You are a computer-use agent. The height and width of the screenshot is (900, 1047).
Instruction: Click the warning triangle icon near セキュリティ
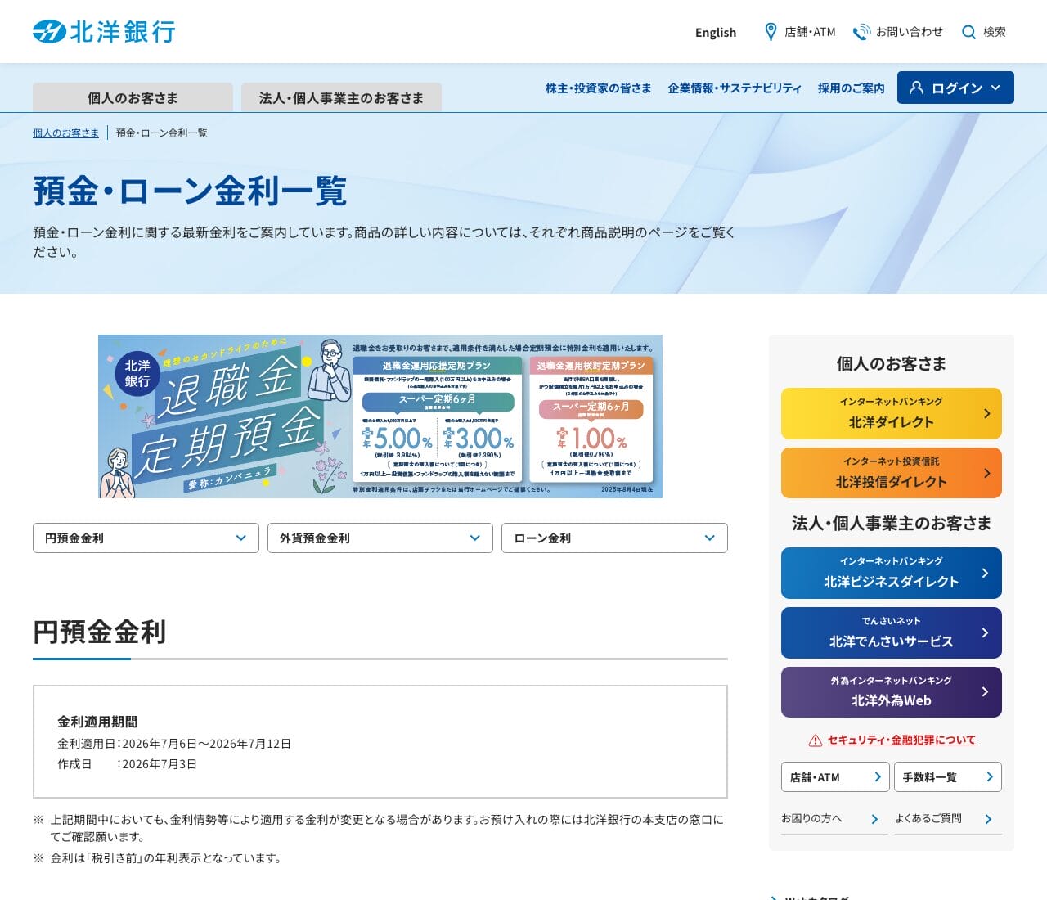pos(816,740)
